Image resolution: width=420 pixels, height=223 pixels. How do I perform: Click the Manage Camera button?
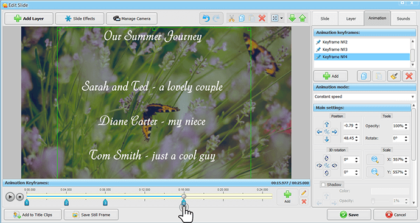point(131,18)
